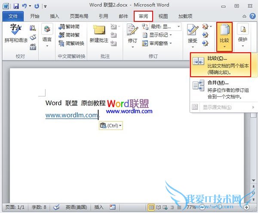Switch to Outline view icon
Image resolution: width=258 pixels, height=213 pixels.
coord(172,207)
